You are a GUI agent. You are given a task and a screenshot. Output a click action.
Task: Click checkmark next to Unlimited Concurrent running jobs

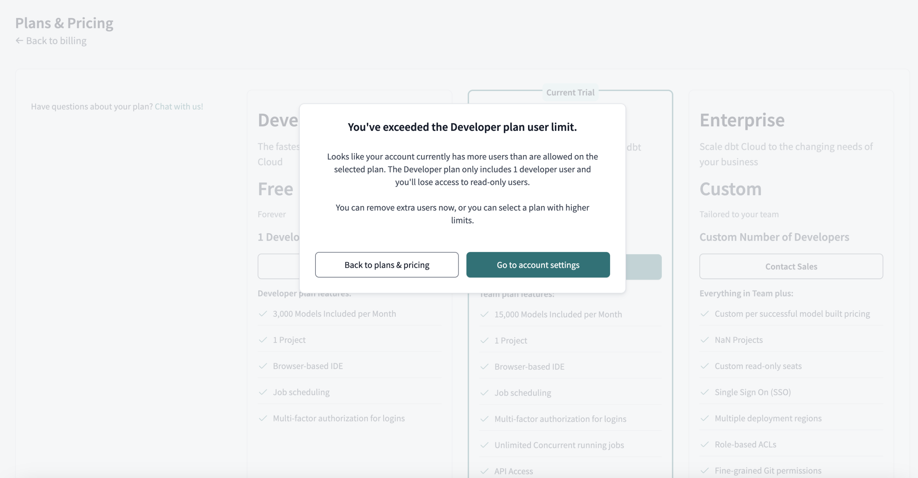coord(484,445)
